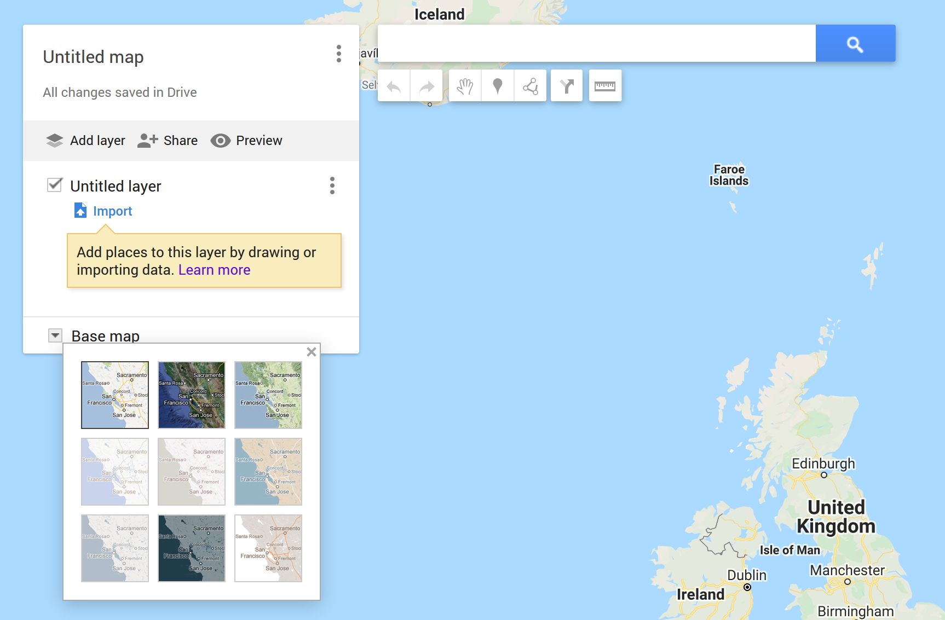Choose the default Map base style thumbnail

point(115,395)
